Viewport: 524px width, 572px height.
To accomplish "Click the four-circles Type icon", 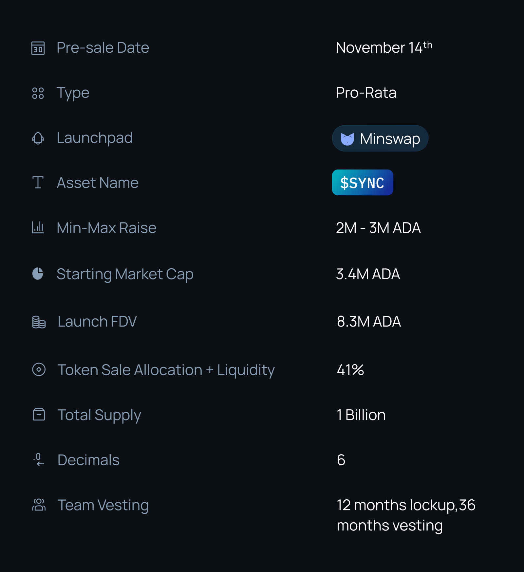I will (x=38, y=93).
